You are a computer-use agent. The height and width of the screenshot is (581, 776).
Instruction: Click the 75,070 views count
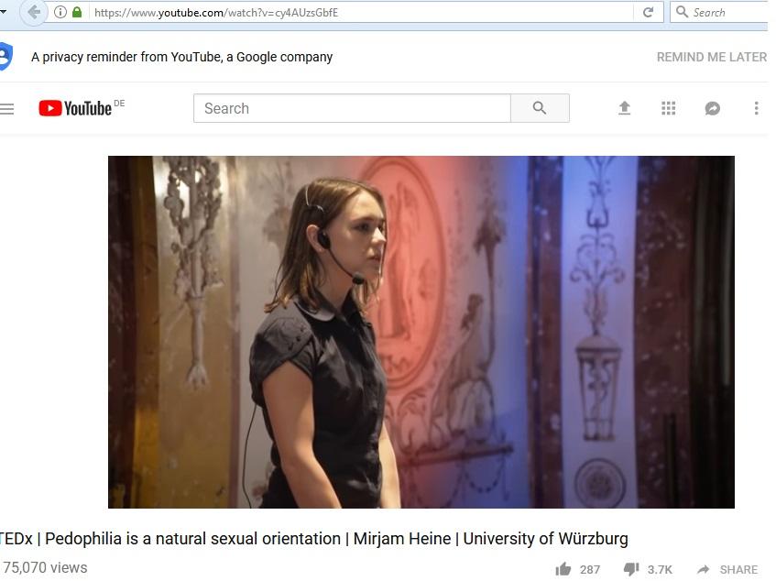45,567
